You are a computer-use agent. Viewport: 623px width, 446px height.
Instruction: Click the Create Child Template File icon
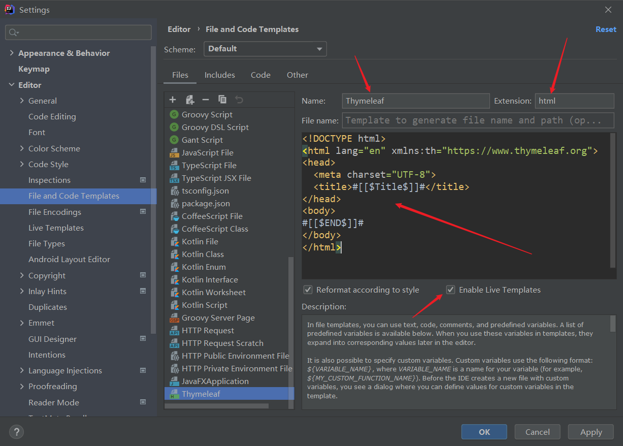(189, 100)
